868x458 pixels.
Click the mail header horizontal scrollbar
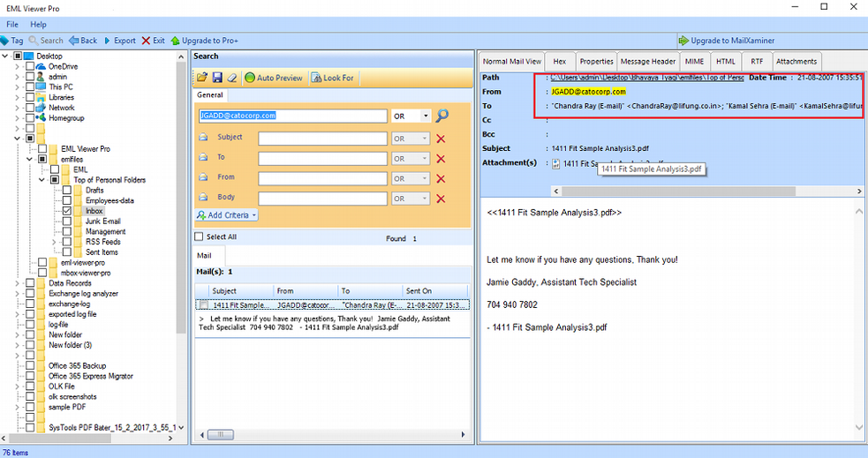[678, 191]
